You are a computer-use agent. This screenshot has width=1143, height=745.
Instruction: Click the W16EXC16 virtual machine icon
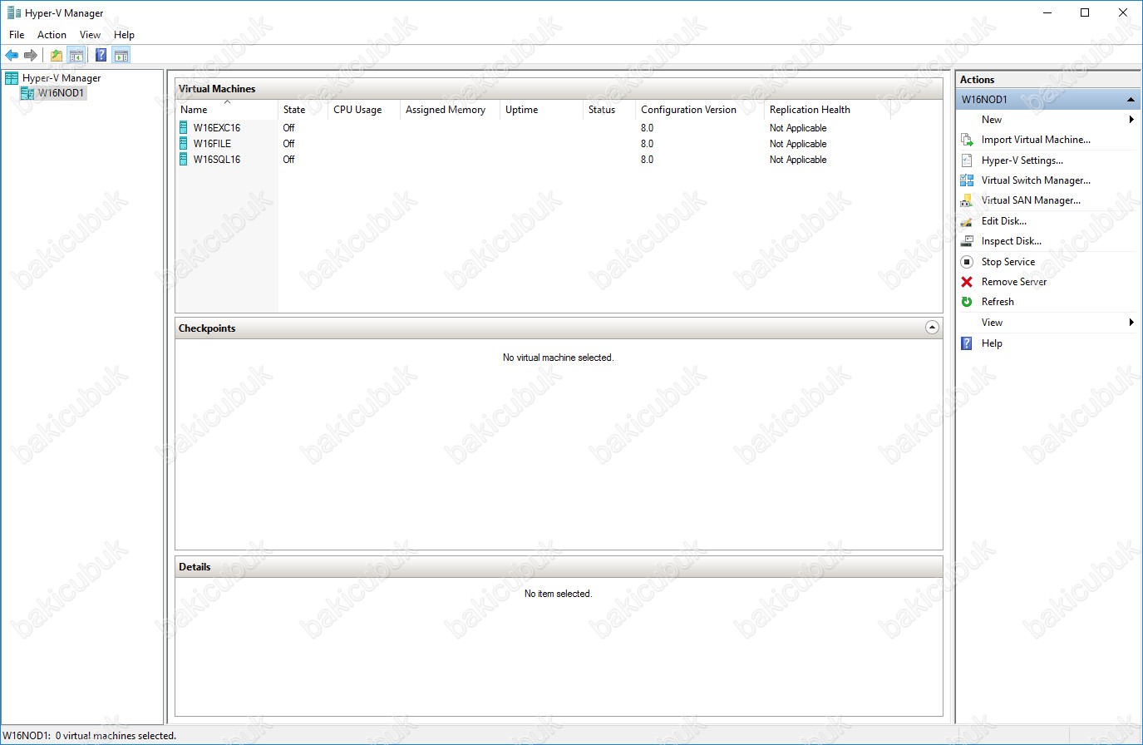point(184,128)
